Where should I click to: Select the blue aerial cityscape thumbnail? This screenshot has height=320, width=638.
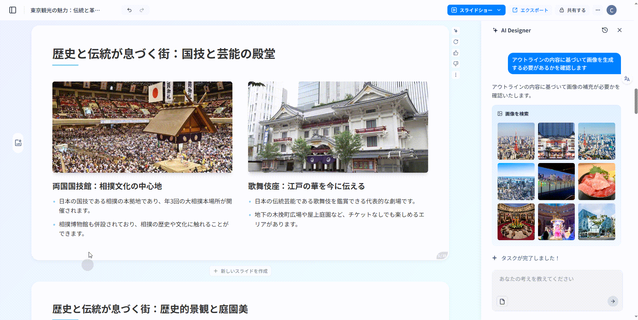coord(516,181)
